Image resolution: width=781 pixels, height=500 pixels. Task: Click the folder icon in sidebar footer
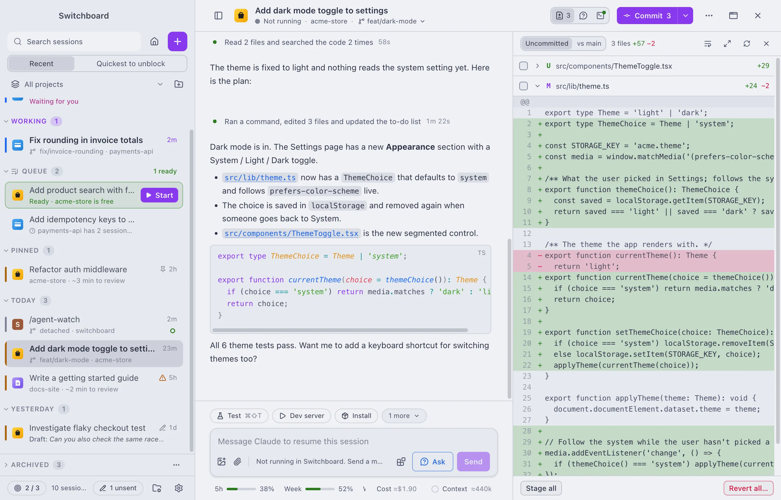tap(157, 488)
